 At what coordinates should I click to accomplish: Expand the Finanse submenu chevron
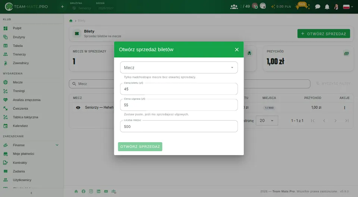[x=57, y=145]
